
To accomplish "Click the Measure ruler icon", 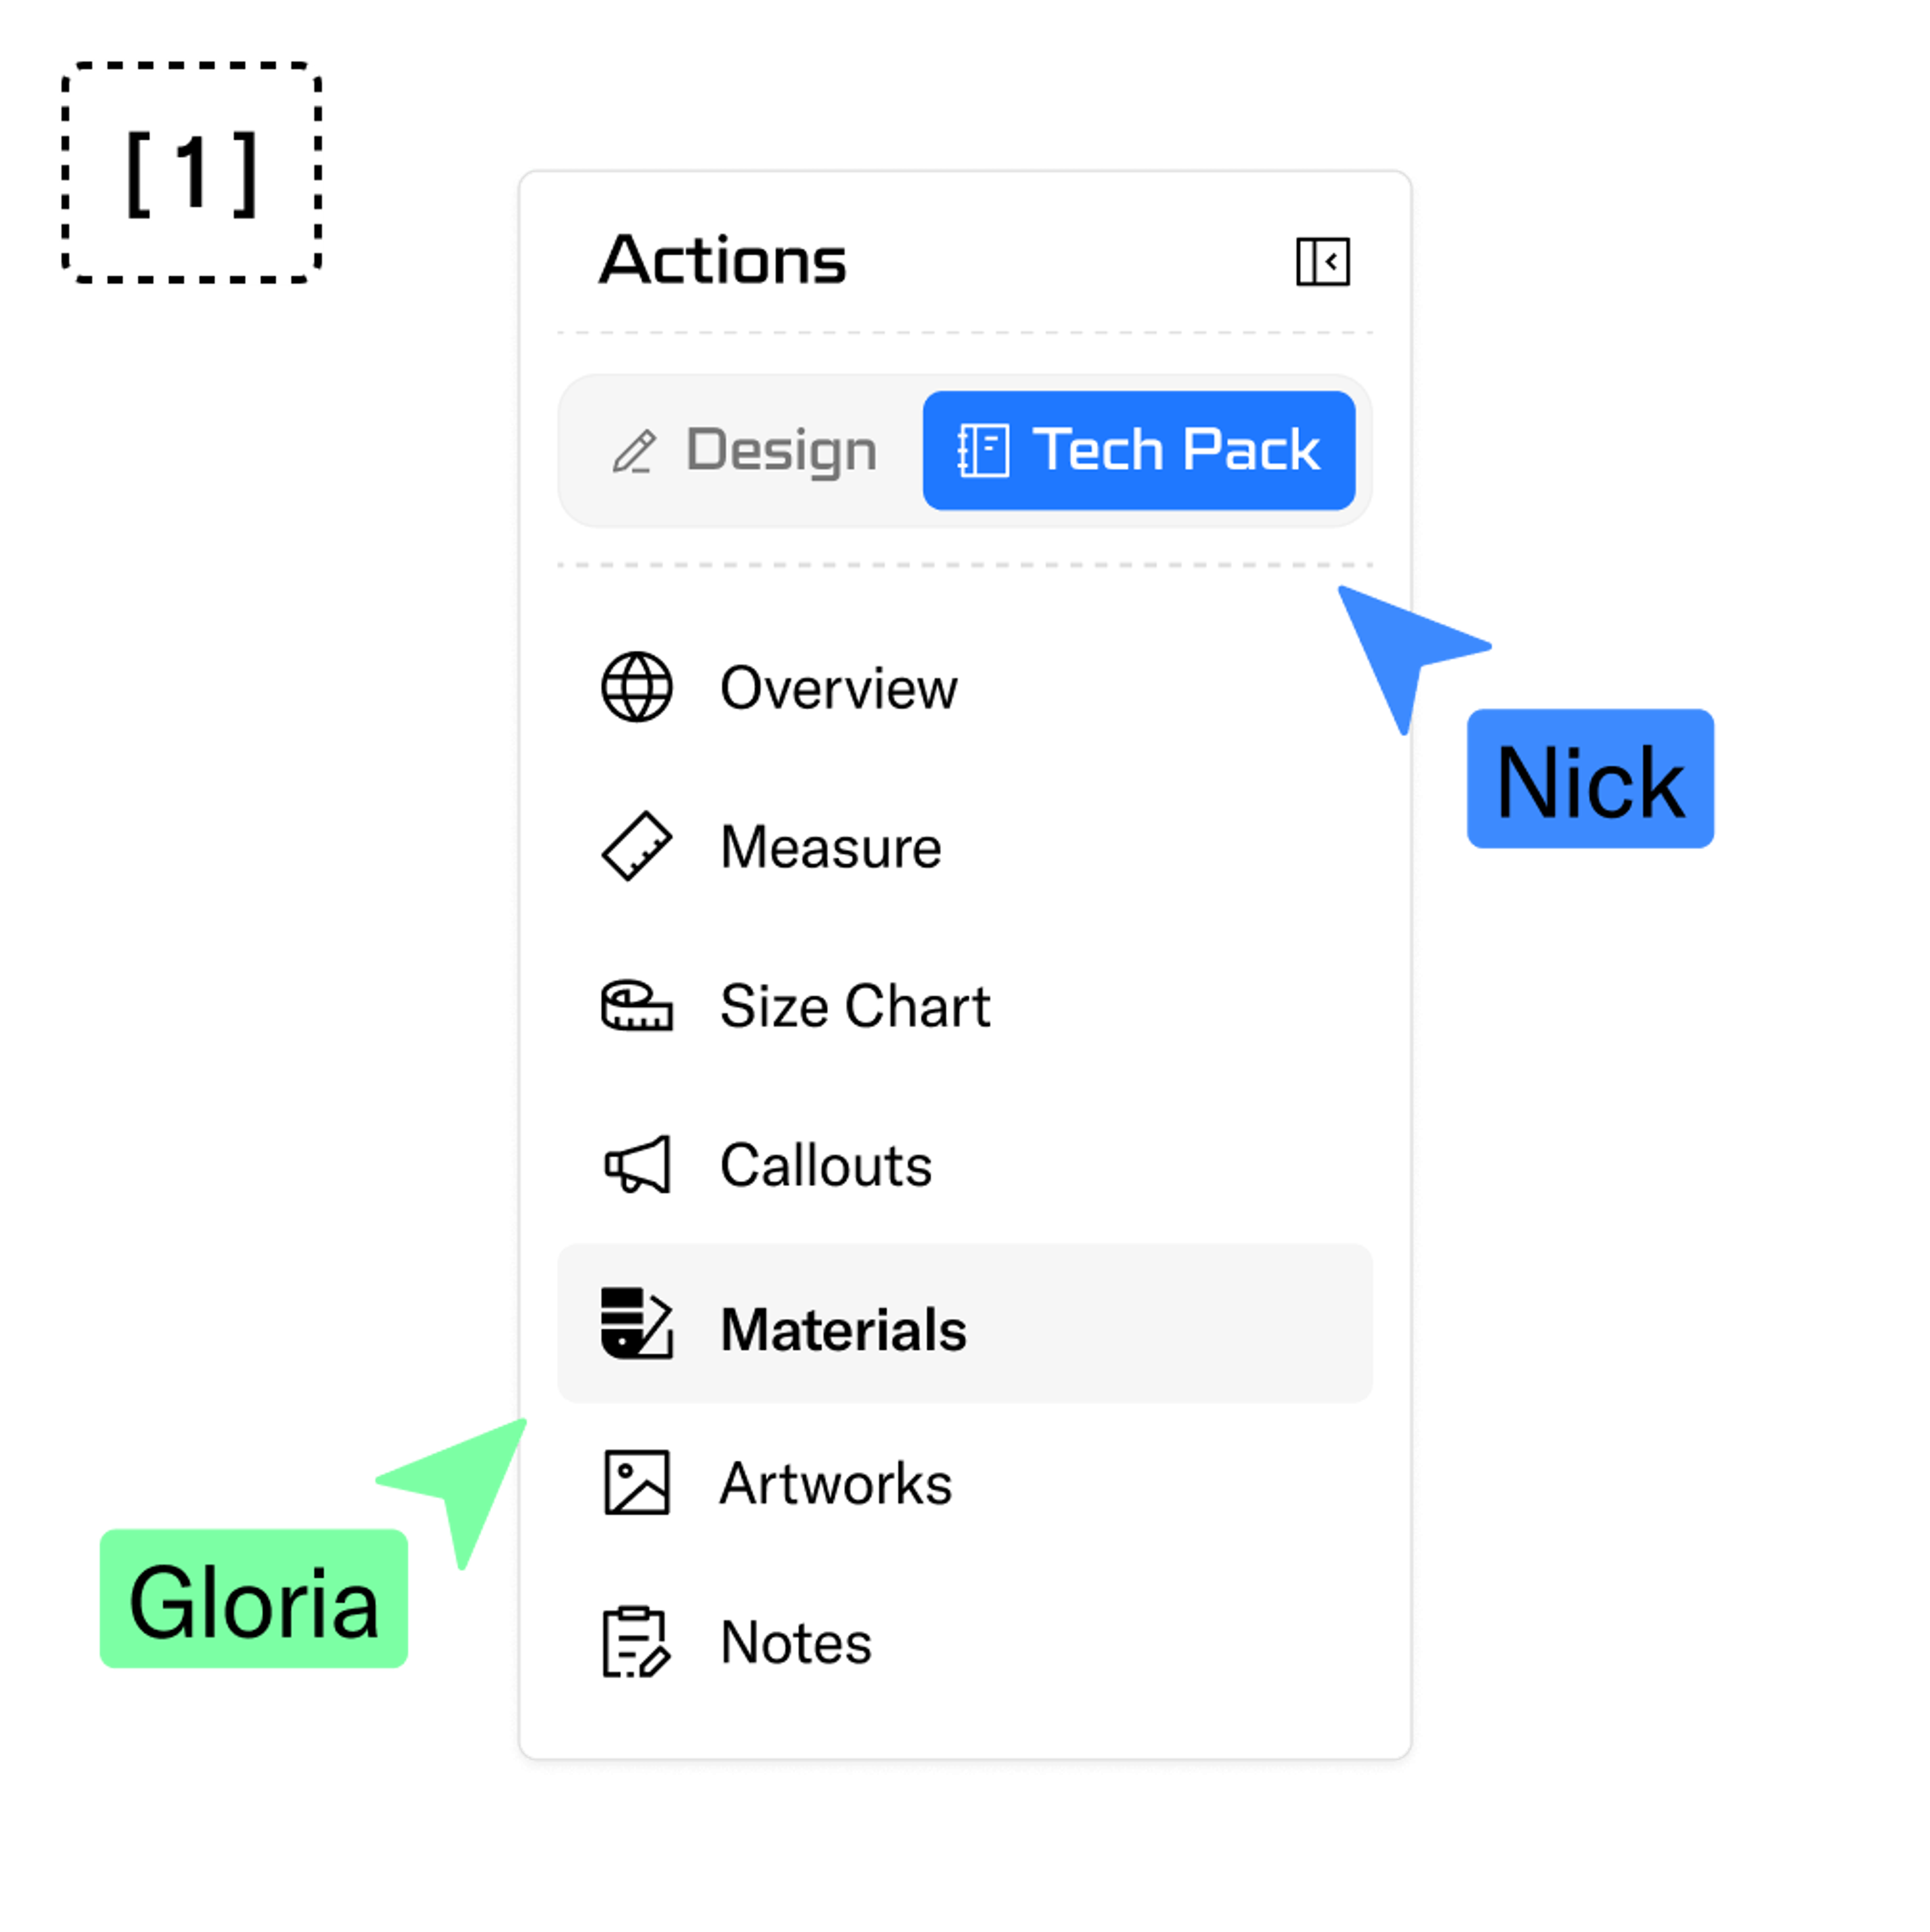I will pyautogui.click(x=636, y=846).
